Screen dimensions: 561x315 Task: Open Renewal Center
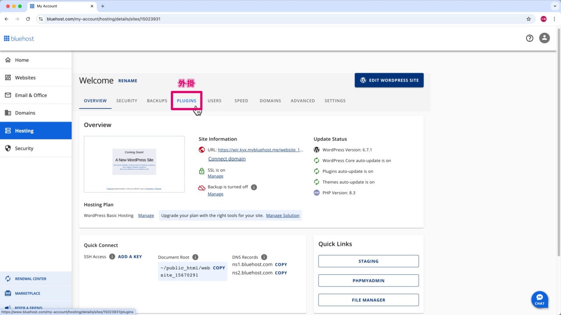tap(36, 279)
